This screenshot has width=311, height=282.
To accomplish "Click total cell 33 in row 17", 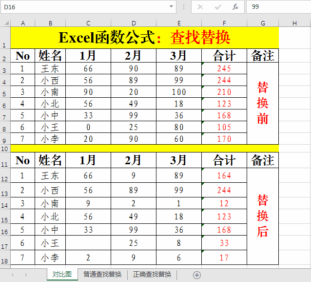I will point(224,243).
